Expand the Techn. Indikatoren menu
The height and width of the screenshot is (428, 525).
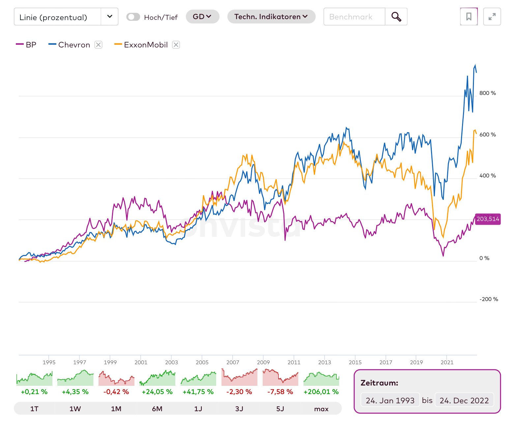[271, 17]
